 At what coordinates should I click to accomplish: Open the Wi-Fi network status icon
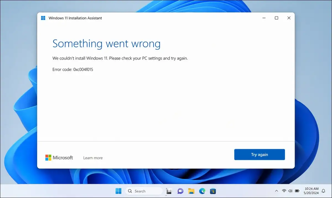[284, 191]
